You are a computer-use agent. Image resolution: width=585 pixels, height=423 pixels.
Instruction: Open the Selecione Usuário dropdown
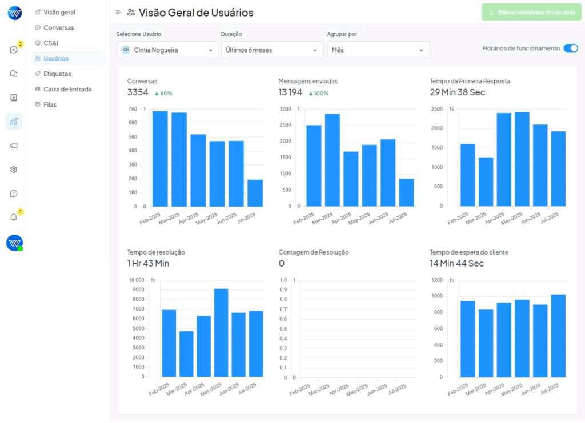click(167, 50)
